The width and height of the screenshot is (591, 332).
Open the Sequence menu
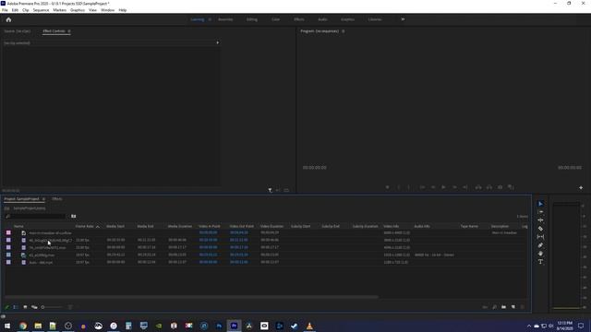41,10
